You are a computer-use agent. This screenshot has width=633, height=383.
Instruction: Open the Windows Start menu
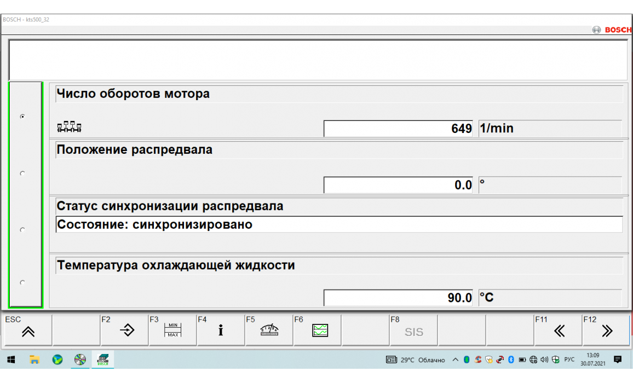pos(11,359)
